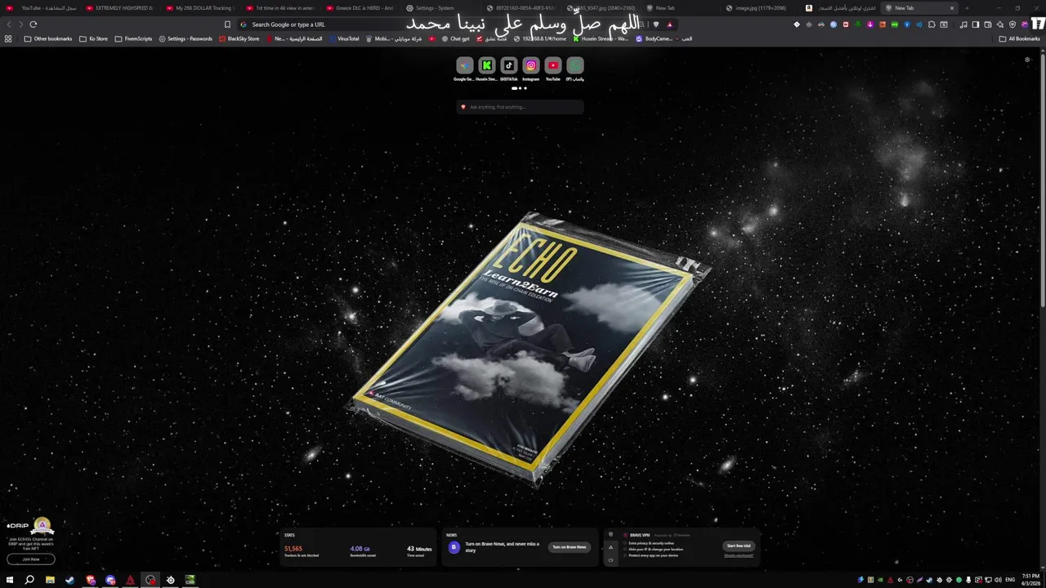The height and width of the screenshot is (588, 1046).
Task: Open the Chat gpt bookmark
Action: pos(456,38)
